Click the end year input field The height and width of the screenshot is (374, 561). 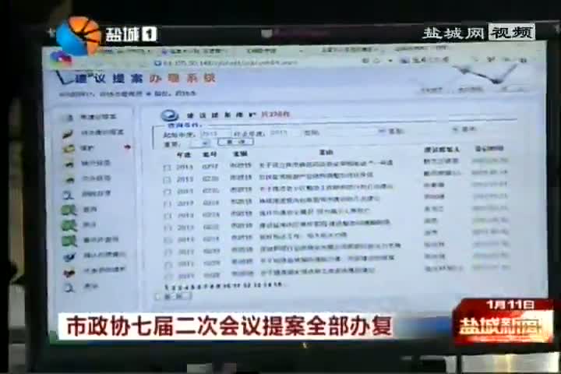285,133
